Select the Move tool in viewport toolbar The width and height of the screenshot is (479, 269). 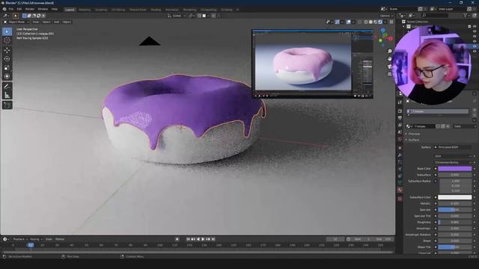pos(7,50)
